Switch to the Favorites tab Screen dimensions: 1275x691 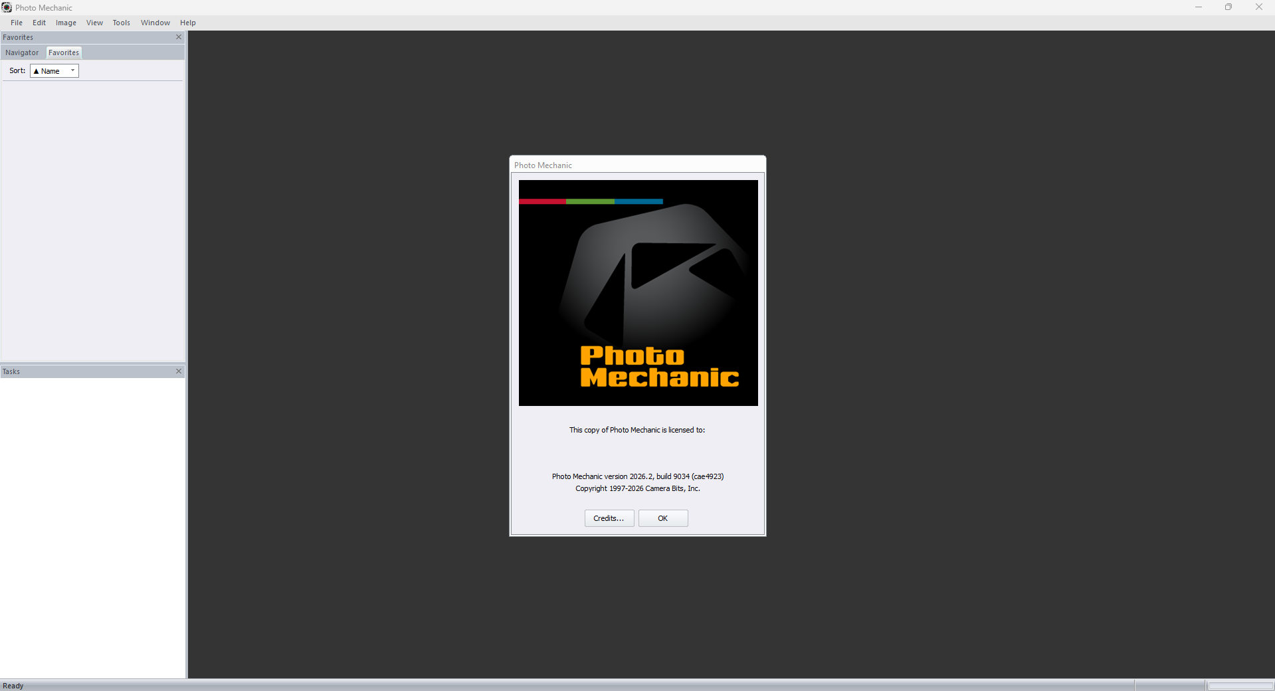point(64,52)
